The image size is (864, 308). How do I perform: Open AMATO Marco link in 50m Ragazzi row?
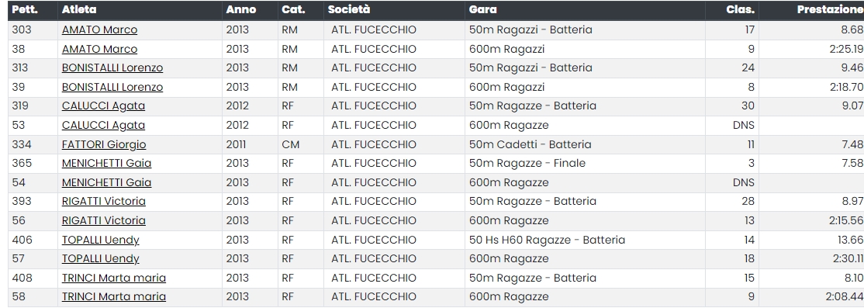[x=99, y=29]
